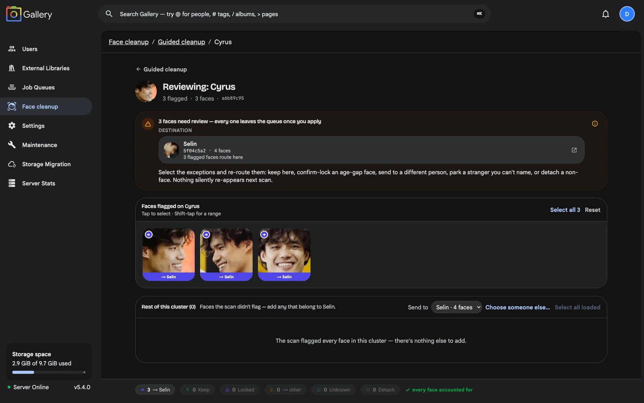Screen dimensions: 644x403
Task: Open the Send to Selin dropdown
Action: coord(457,307)
